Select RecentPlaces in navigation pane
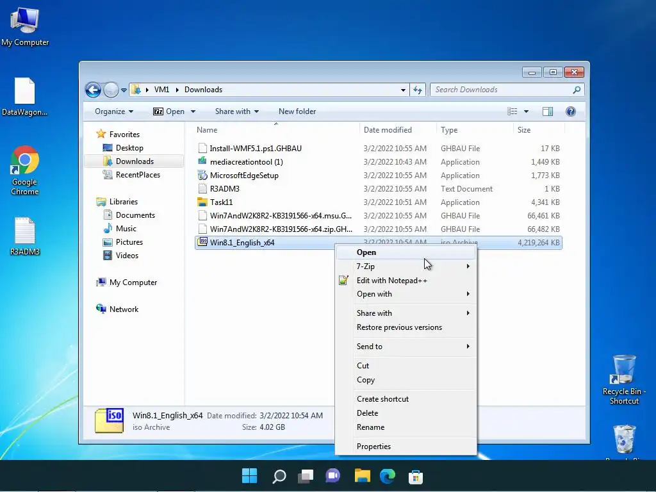 138,174
